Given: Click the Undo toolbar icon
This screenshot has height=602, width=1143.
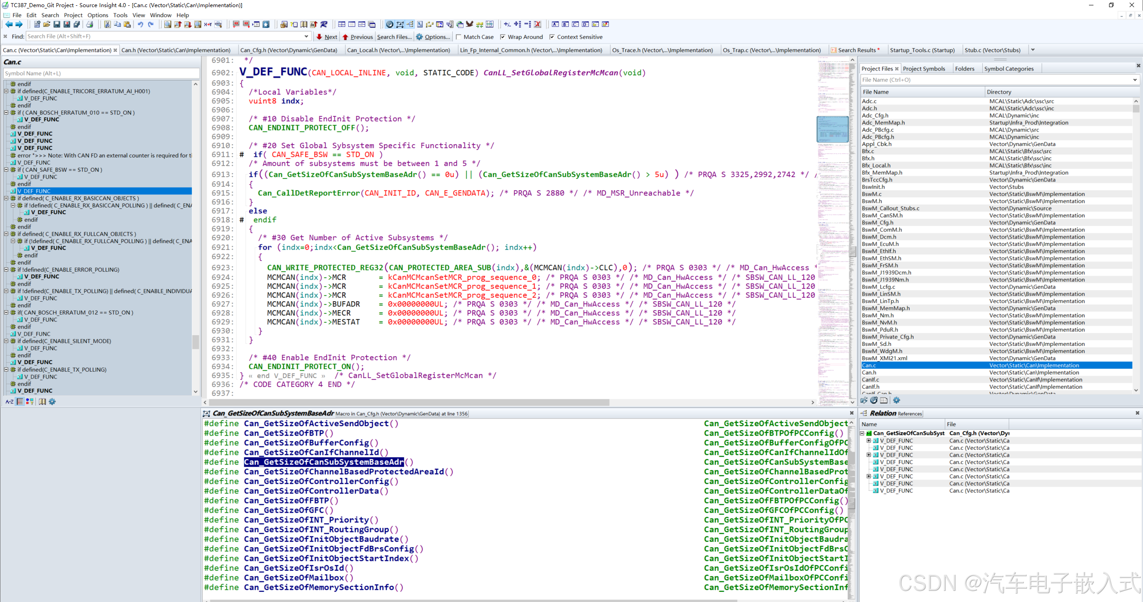Looking at the screenshot, I should pos(140,25).
